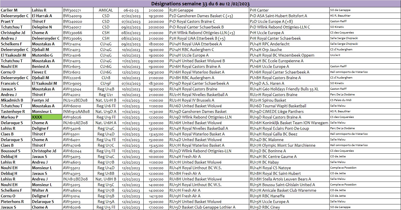Click the Désignations semaine 33 title header
Image resolution: width=401 pixels, height=210 pixels.
[200, 4]
